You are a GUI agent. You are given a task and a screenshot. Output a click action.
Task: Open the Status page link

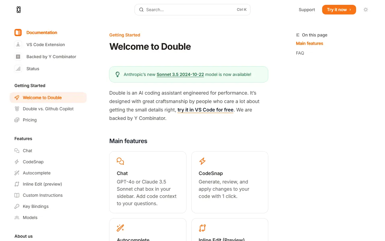point(33,69)
